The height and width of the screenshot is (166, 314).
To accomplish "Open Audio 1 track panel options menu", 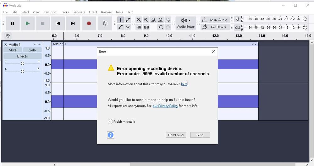I will point(40,45).
